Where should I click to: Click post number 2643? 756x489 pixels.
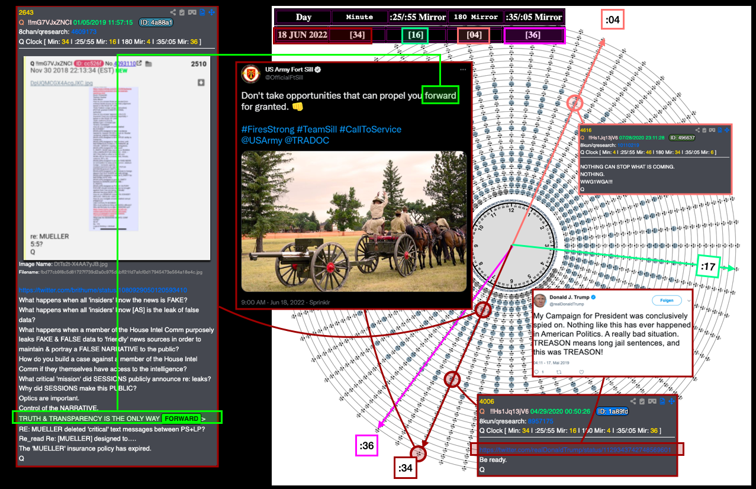[26, 12]
